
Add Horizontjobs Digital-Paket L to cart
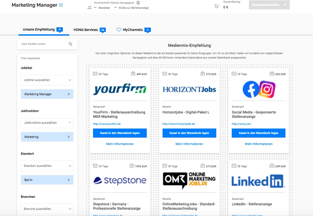pyautogui.click(x=189, y=133)
